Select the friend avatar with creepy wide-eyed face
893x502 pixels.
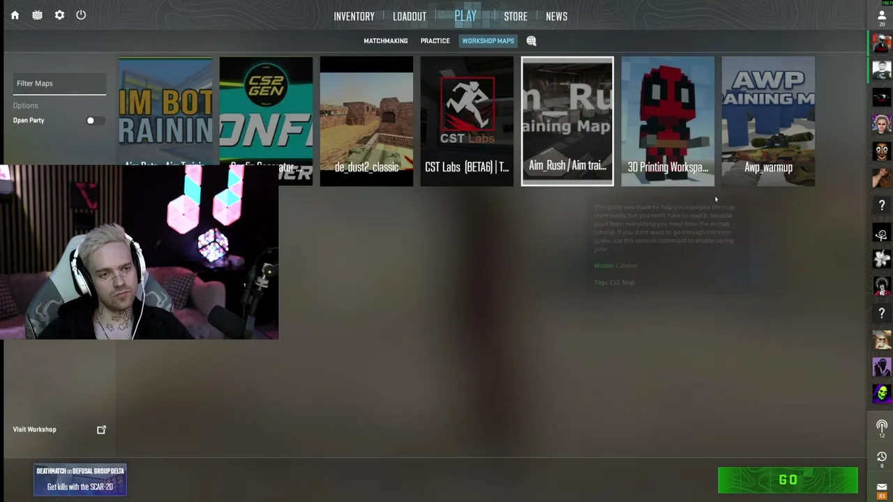click(x=882, y=151)
